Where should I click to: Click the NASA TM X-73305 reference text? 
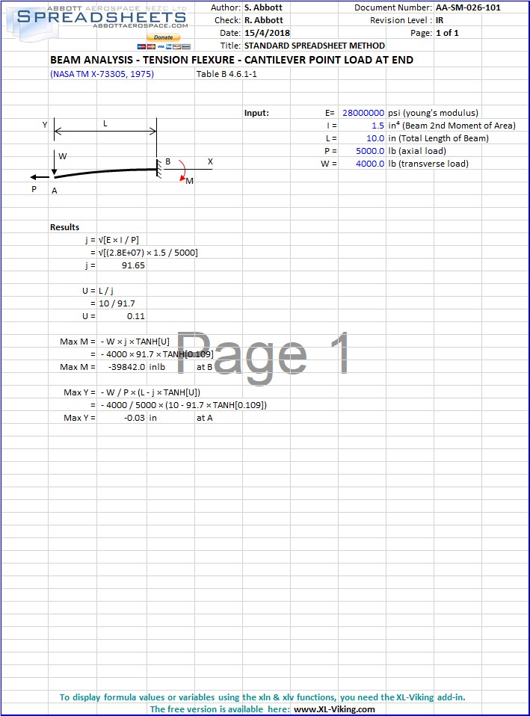[95, 74]
